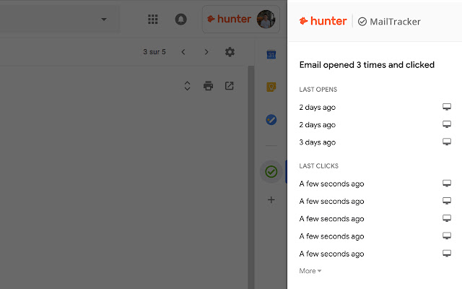This screenshot has width=462, height=289.
Task: Open Google Calendar side panel icon
Action: tap(271, 55)
